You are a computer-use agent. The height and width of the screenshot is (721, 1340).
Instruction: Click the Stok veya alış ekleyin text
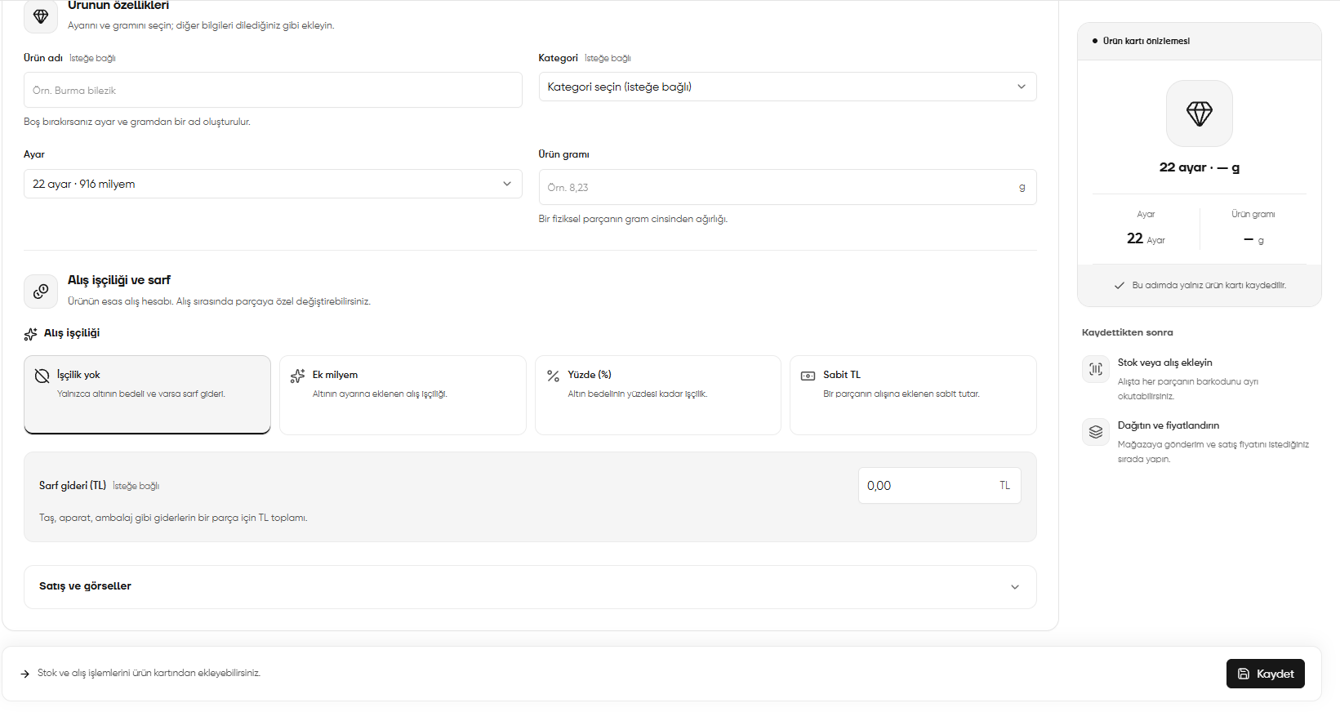click(x=1164, y=363)
